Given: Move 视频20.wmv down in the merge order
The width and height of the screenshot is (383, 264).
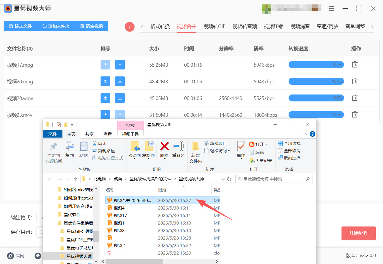Looking at the screenshot, I should coord(120,98).
